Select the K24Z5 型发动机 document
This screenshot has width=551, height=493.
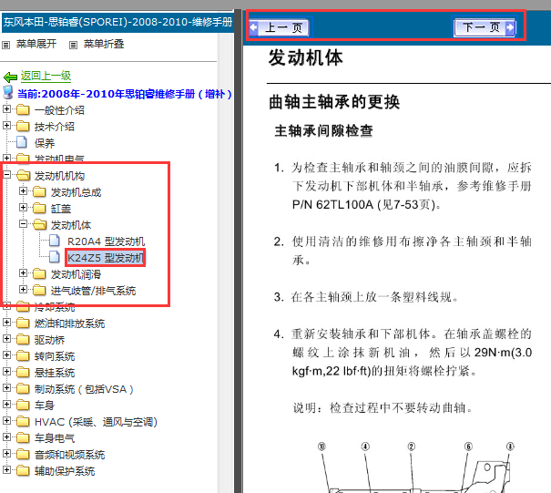click(x=106, y=258)
